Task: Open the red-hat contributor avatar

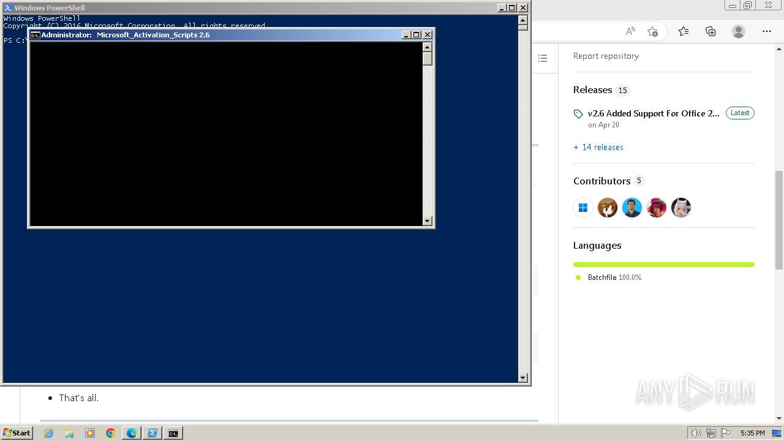Action: point(657,208)
